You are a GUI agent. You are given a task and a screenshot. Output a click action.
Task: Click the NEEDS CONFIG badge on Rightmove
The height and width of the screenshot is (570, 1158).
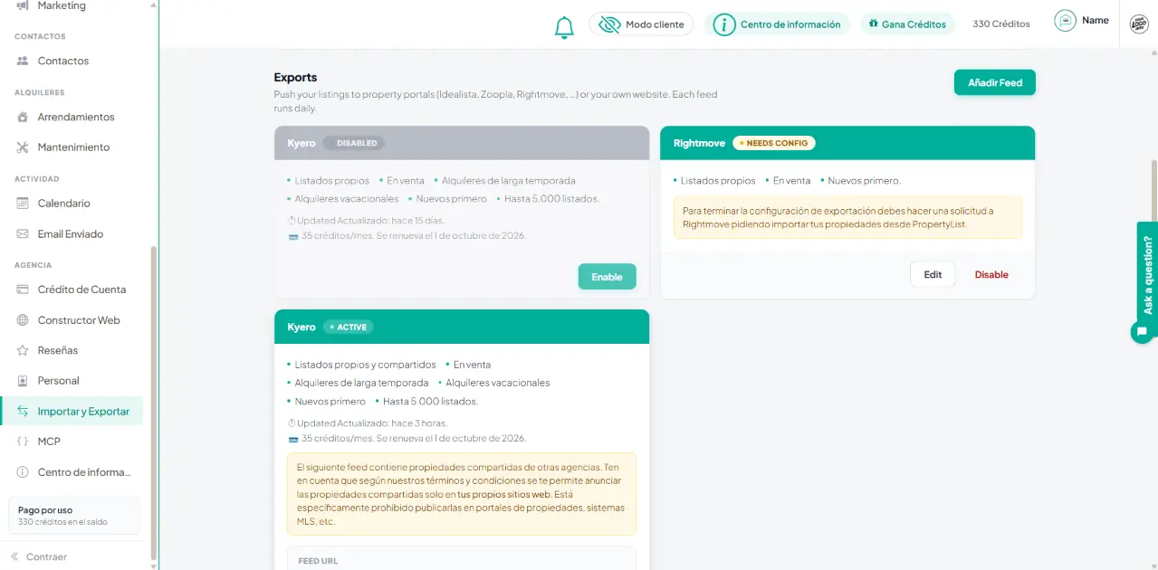[774, 143]
